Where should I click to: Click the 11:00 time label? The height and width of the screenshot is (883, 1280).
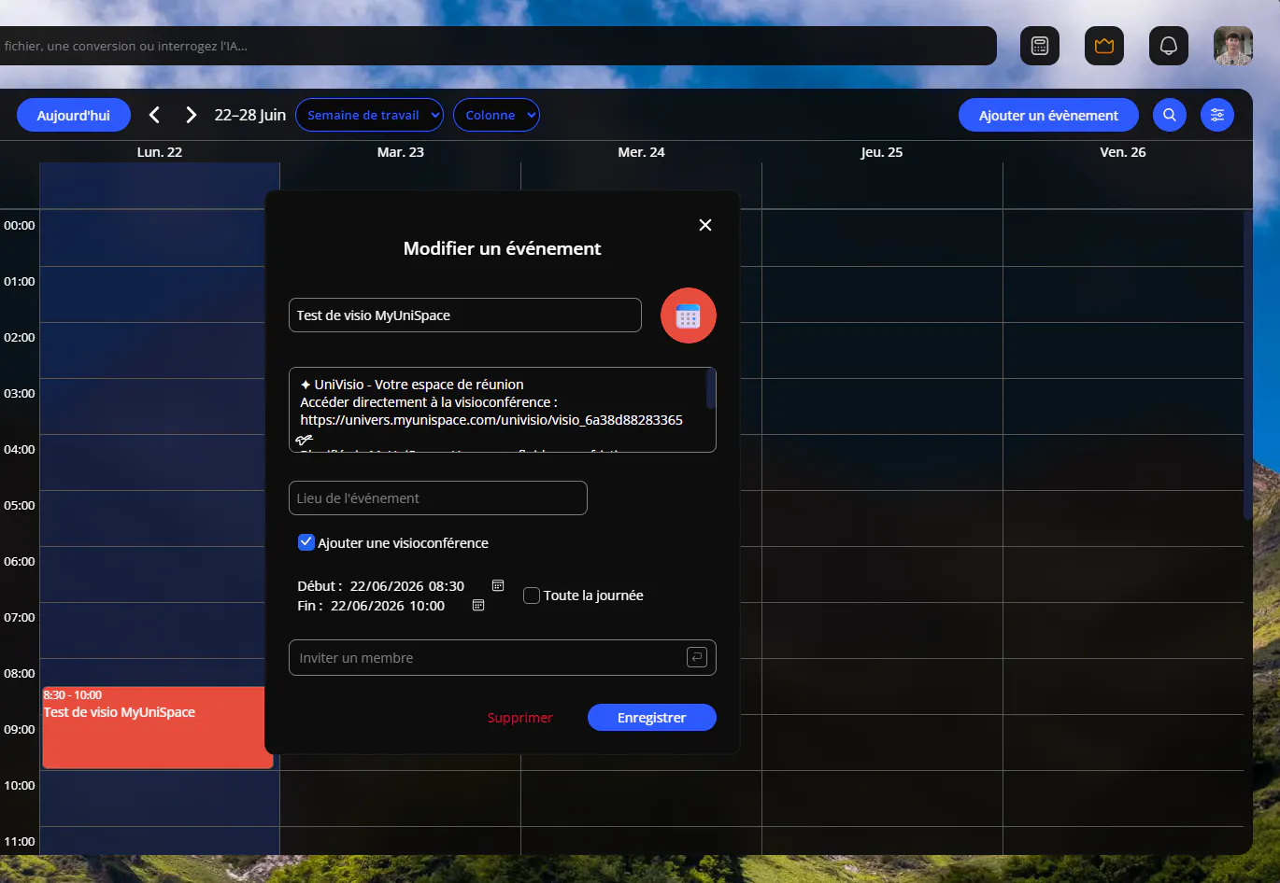[20, 841]
